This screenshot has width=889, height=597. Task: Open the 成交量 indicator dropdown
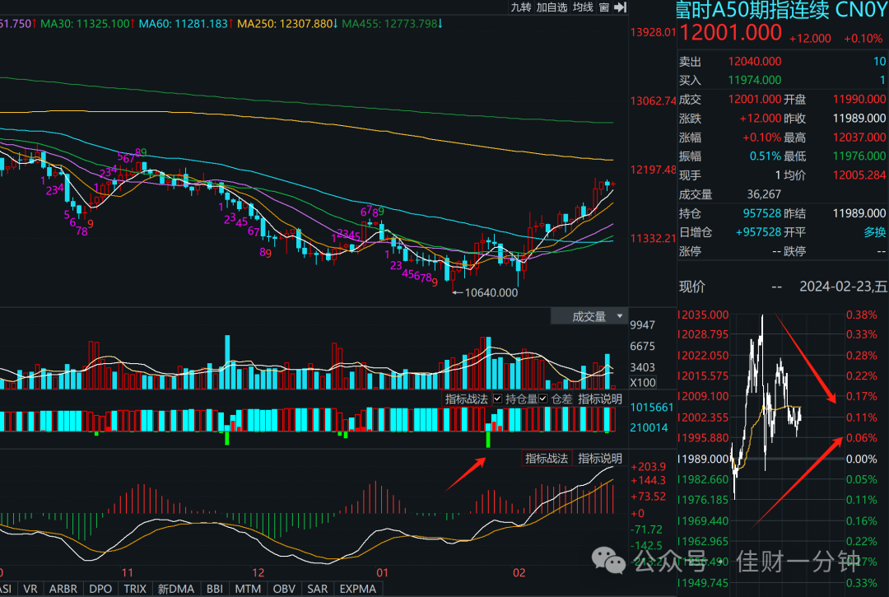click(589, 316)
